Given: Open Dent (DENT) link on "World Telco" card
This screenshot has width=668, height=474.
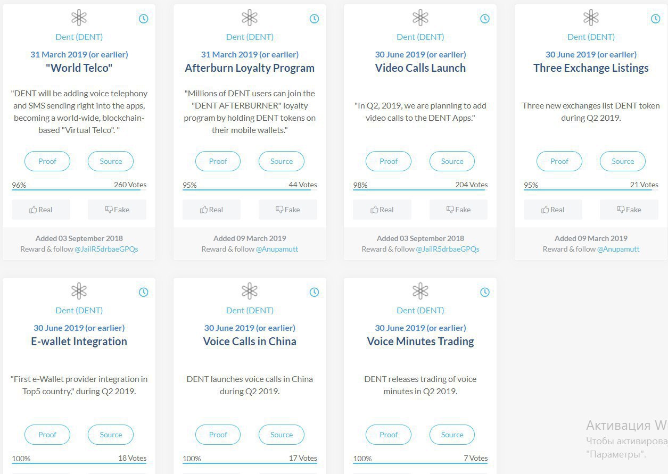Looking at the screenshot, I should [x=79, y=37].
